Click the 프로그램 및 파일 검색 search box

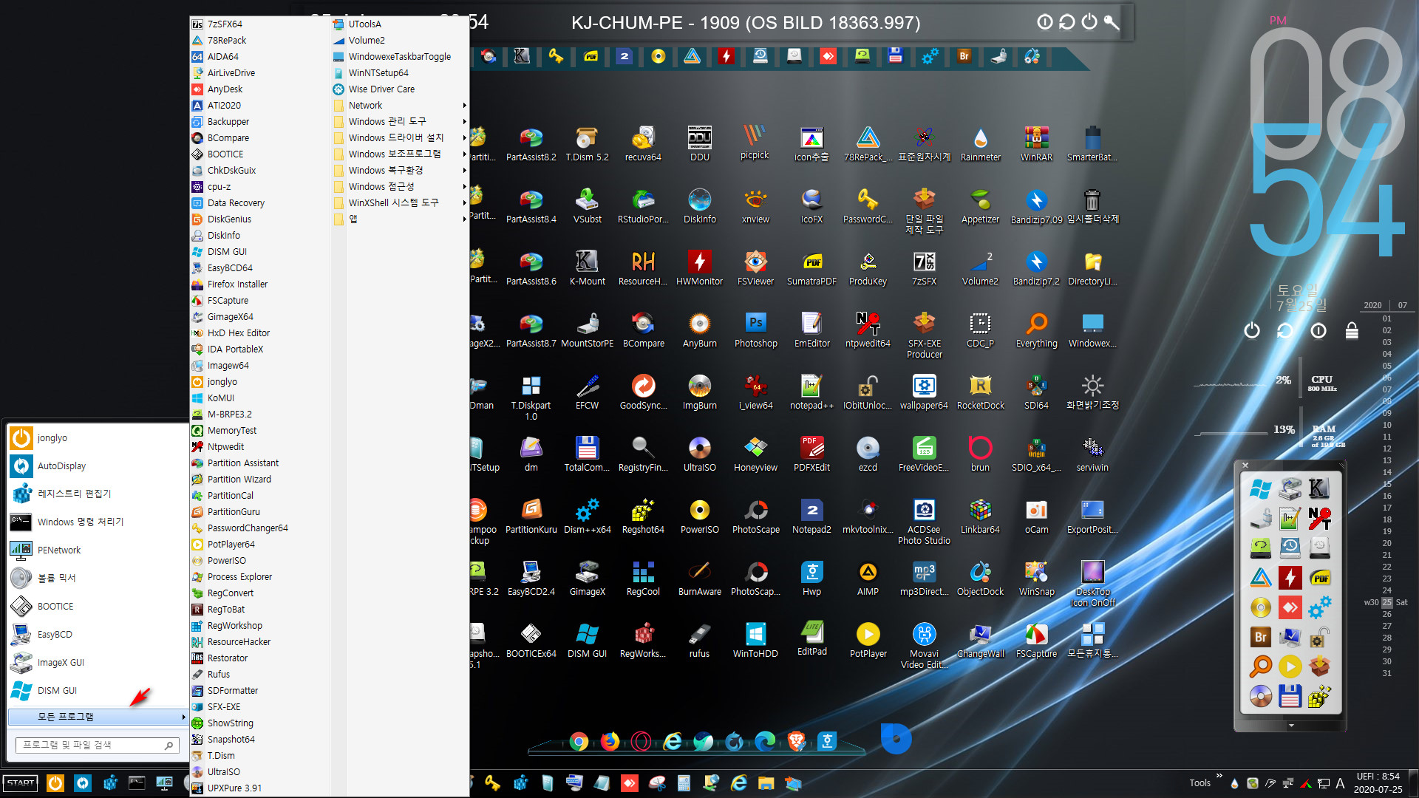click(97, 745)
